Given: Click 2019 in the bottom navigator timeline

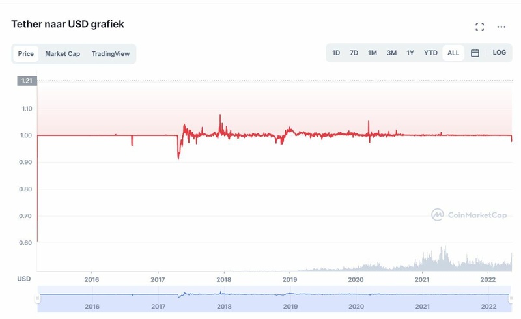Looking at the screenshot, I should (290, 305).
